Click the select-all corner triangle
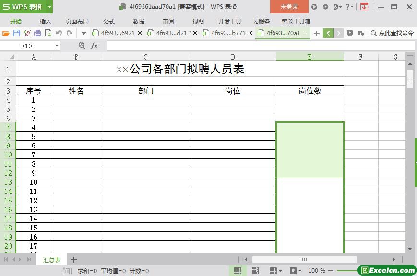417x276 pixels. (12, 57)
